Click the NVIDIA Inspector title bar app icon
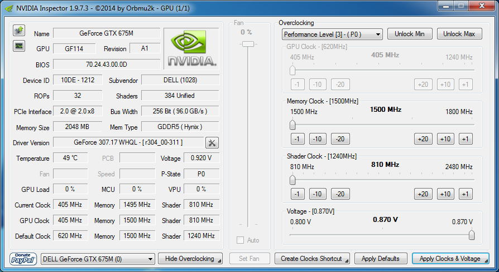This screenshot has width=499, height=272. click(9, 8)
